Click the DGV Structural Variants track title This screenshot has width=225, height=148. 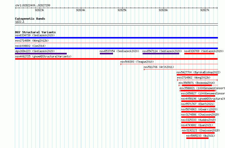pyautogui.click(x=35, y=32)
